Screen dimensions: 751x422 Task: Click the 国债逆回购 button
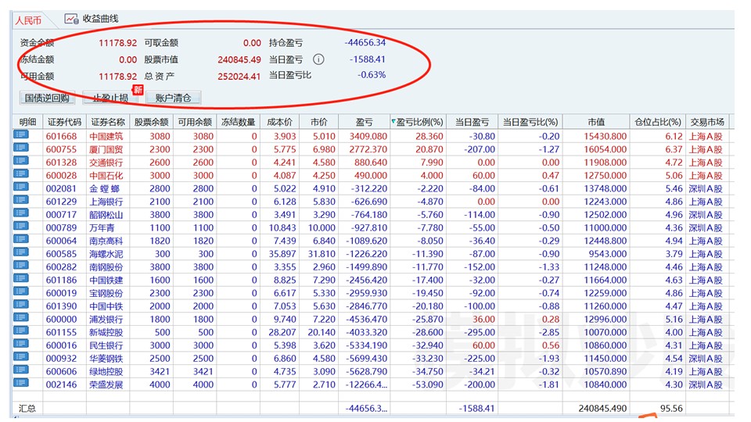tap(48, 98)
